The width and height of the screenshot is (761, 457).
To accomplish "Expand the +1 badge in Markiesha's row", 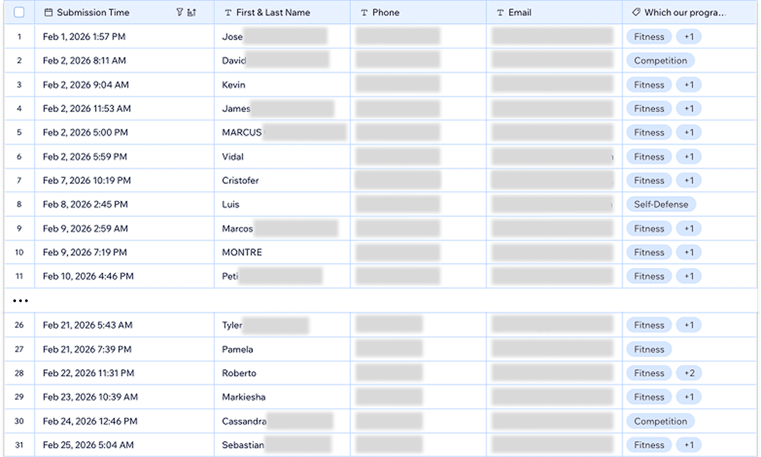I will click(689, 397).
